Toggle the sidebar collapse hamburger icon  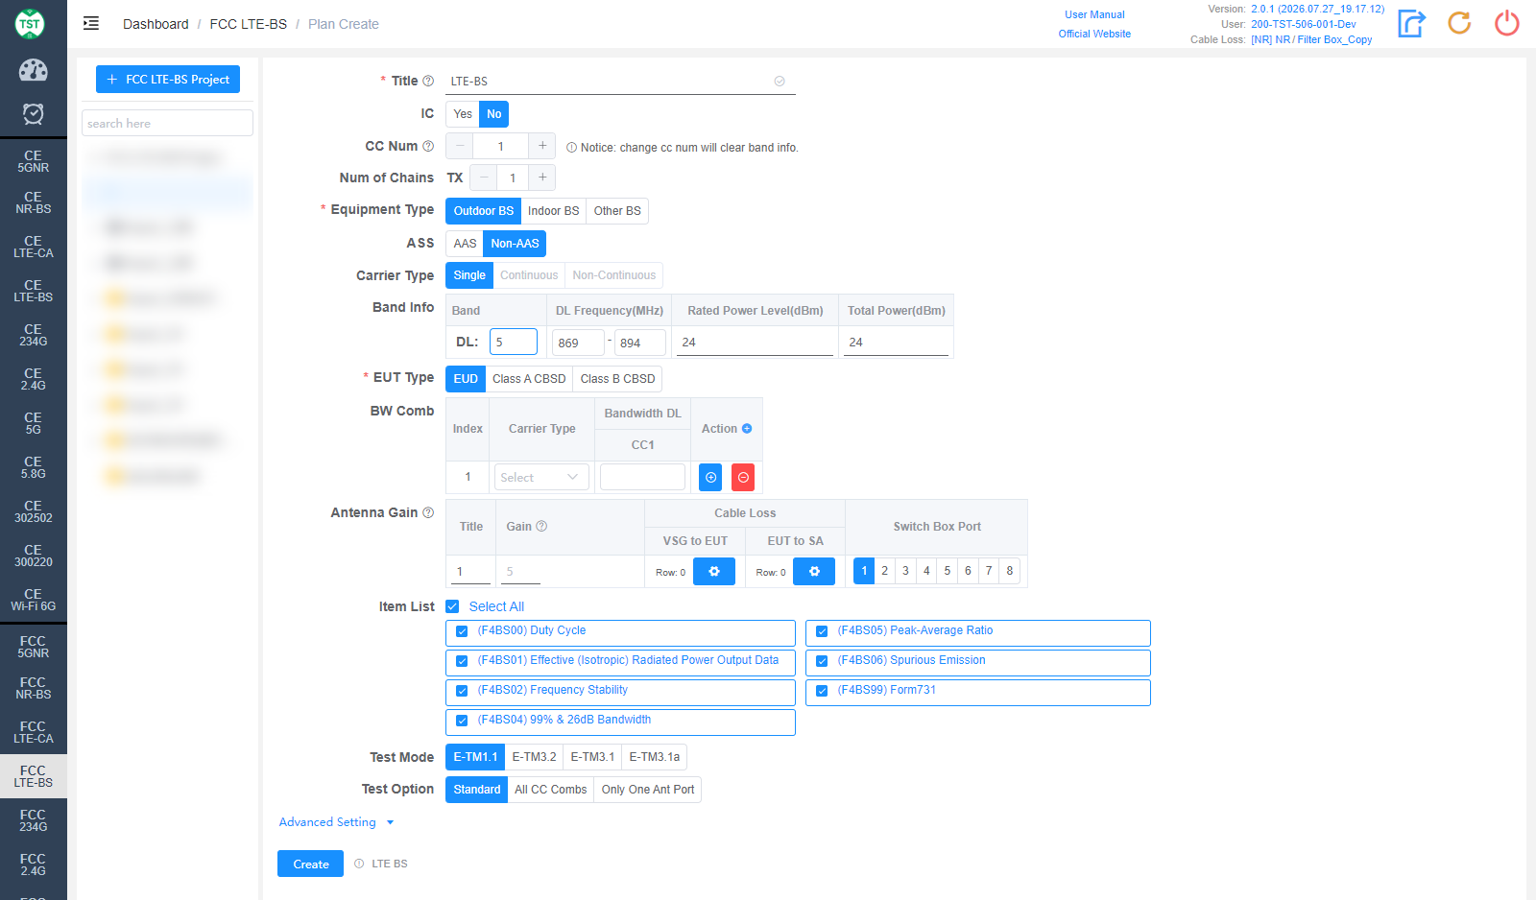pyautogui.click(x=91, y=23)
